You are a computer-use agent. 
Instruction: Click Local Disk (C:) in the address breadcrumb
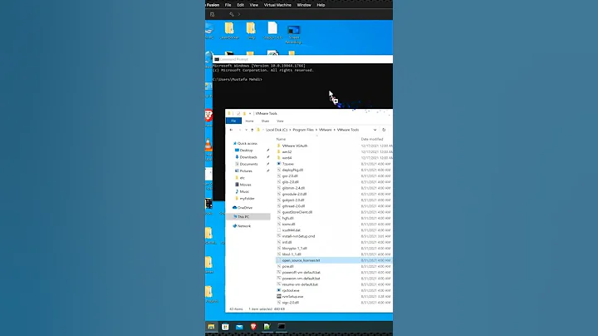277,130
